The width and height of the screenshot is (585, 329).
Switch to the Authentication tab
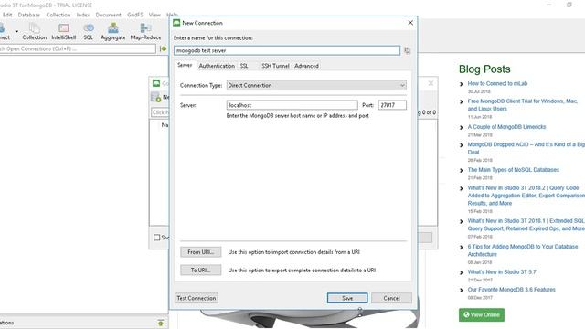(217, 66)
